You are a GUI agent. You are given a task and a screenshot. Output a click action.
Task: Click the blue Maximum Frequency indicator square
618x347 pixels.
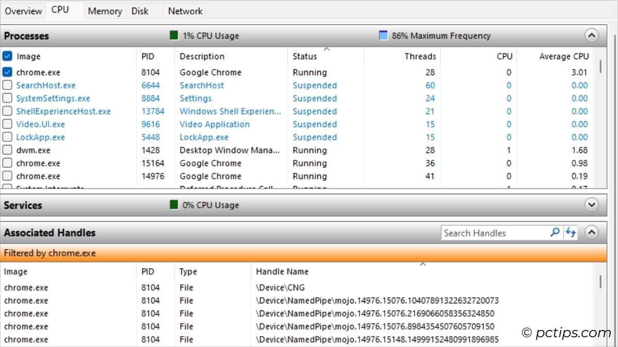(383, 35)
